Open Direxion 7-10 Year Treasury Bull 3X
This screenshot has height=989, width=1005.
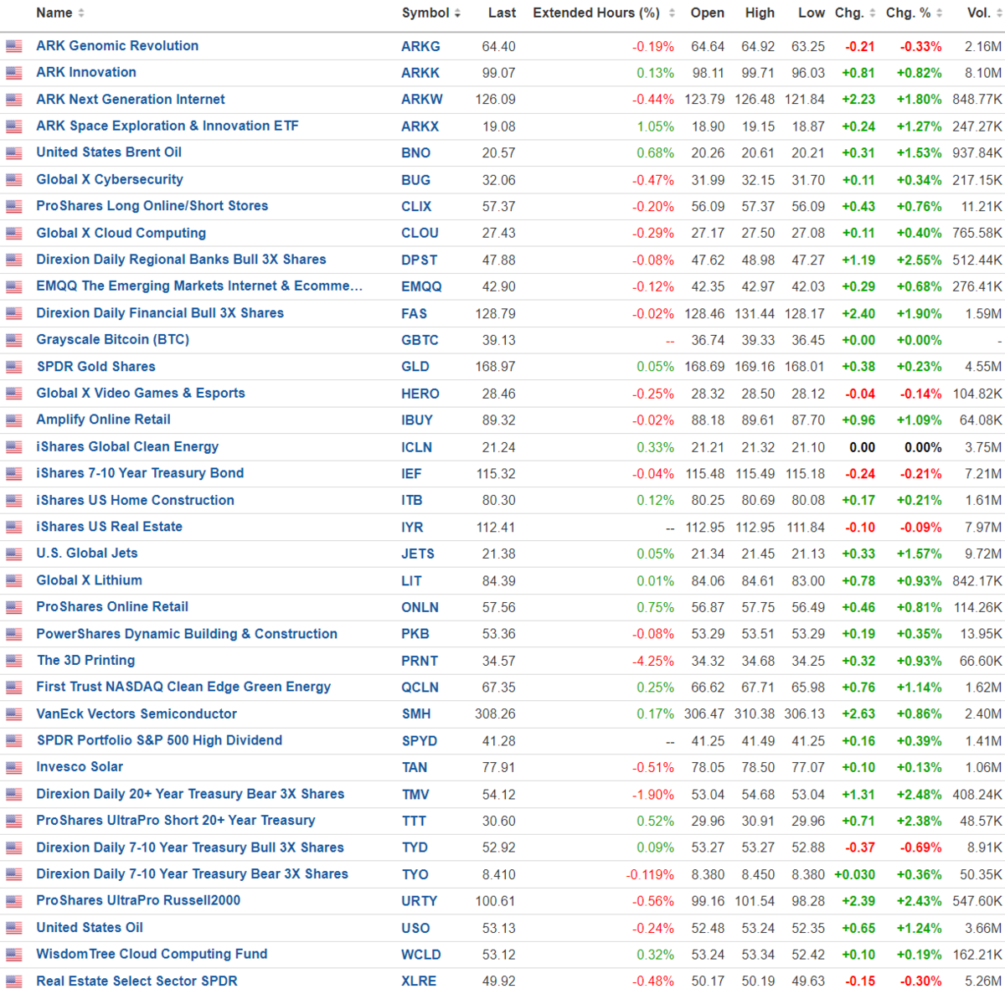190,847
